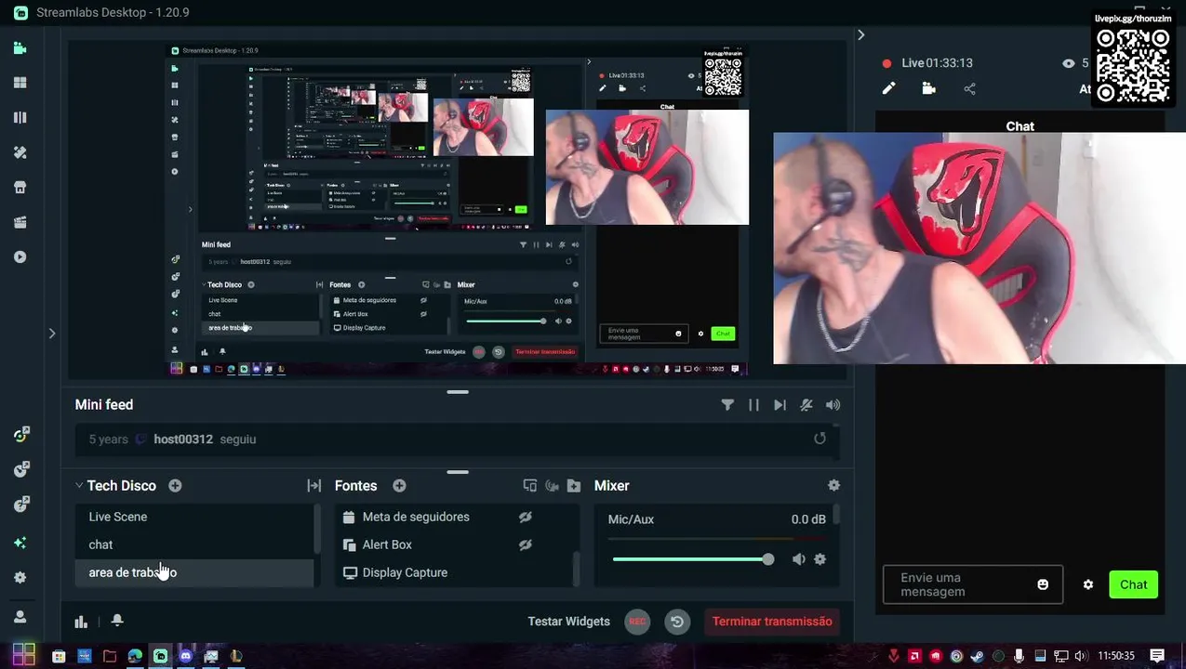This screenshot has width=1186, height=669.
Task: Click the webcam preview thumbnail in editor
Action: click(646, 167)
